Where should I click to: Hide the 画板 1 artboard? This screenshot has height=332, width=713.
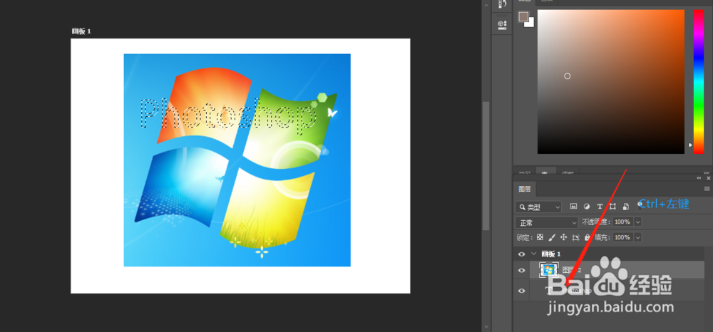pyautogui.click(x=522, y=254)
